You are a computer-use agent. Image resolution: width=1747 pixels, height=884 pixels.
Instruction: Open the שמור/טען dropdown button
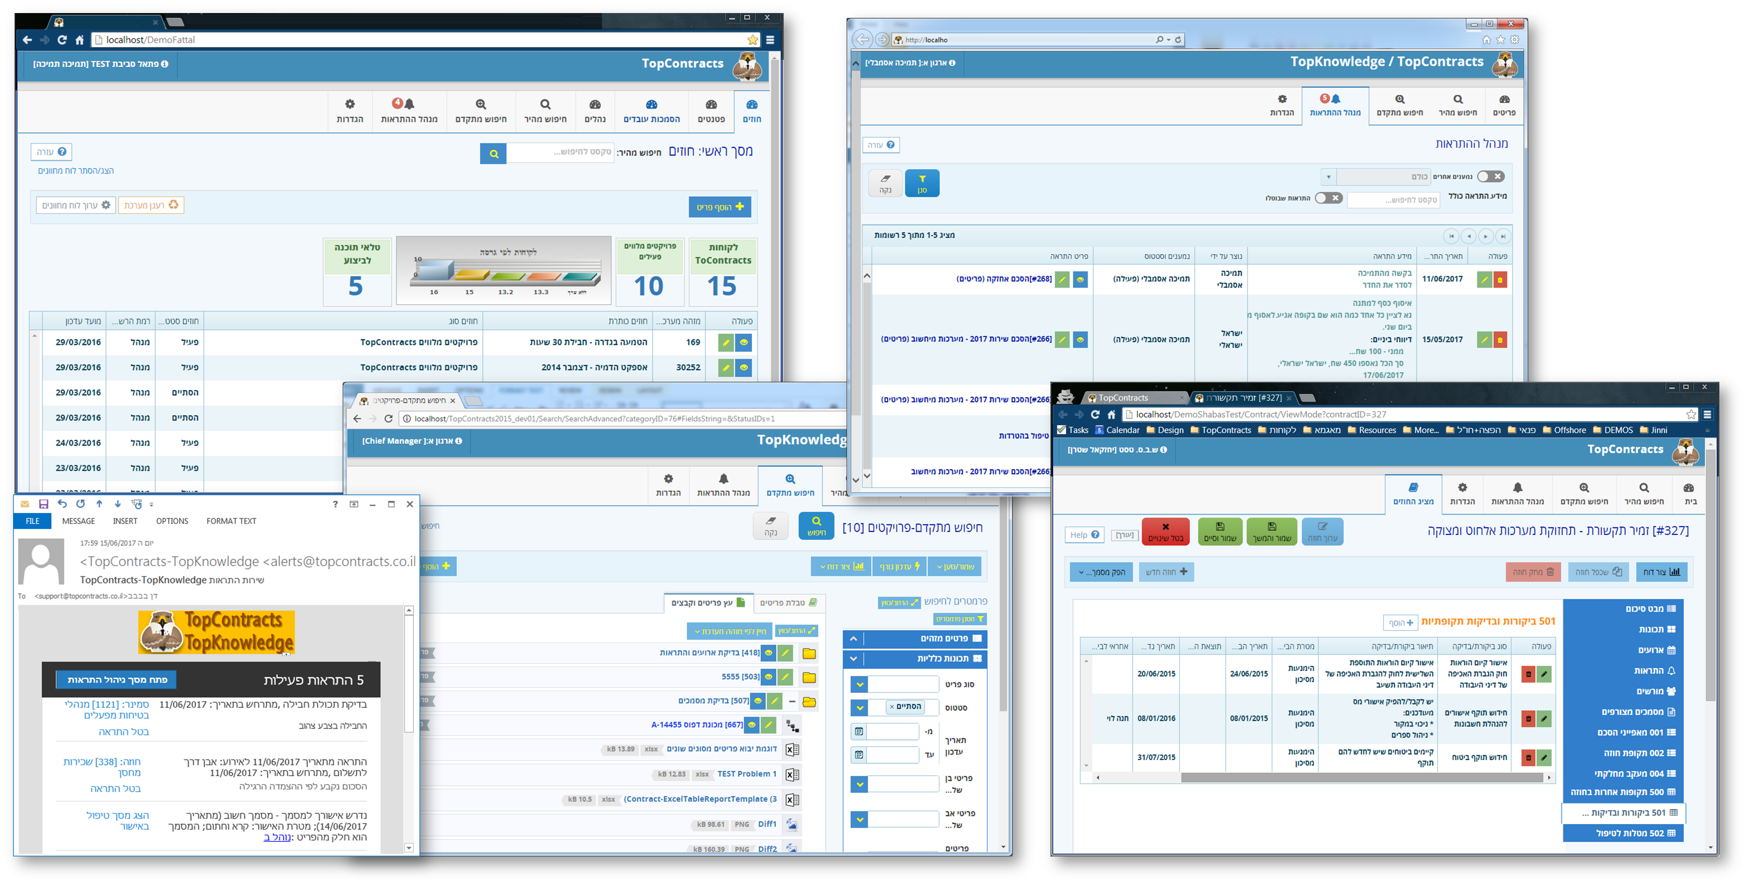coord(955,566)
